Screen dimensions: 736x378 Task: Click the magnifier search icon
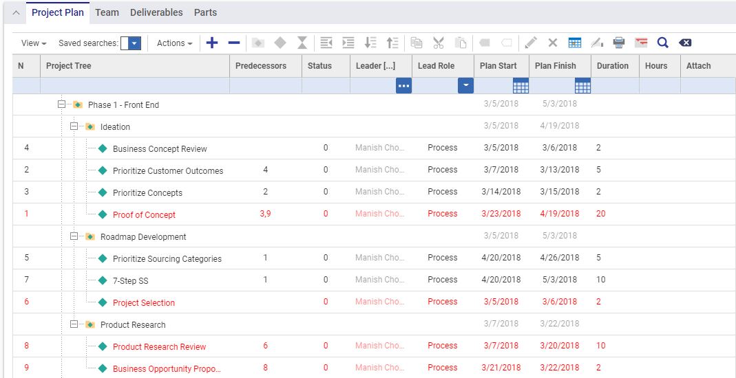(663, 43)
